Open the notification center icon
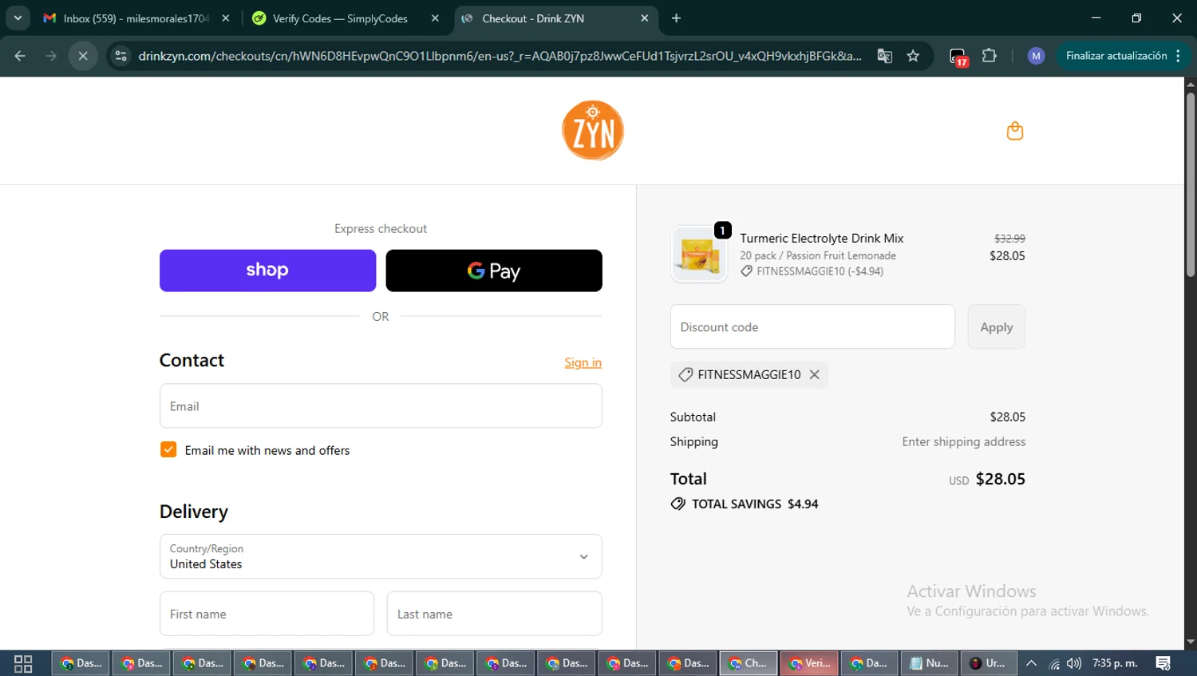 1163,663
